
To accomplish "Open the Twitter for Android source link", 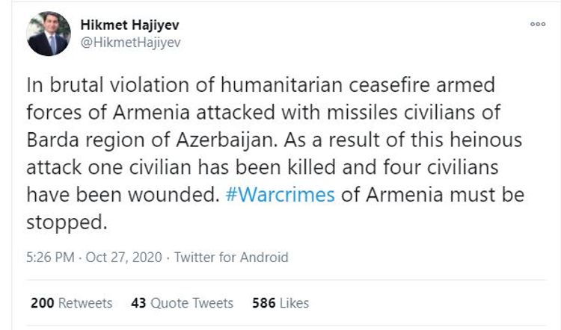I will click(231, 258).
